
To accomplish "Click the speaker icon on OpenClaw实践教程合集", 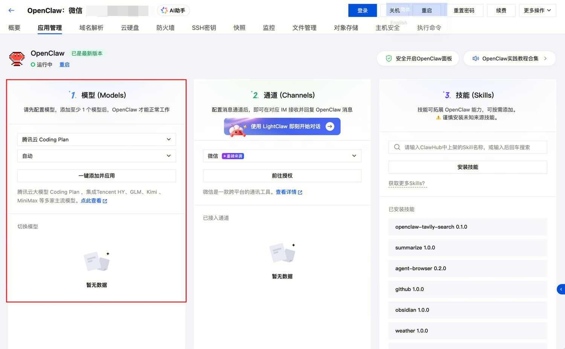I will (x=476, y=58).
